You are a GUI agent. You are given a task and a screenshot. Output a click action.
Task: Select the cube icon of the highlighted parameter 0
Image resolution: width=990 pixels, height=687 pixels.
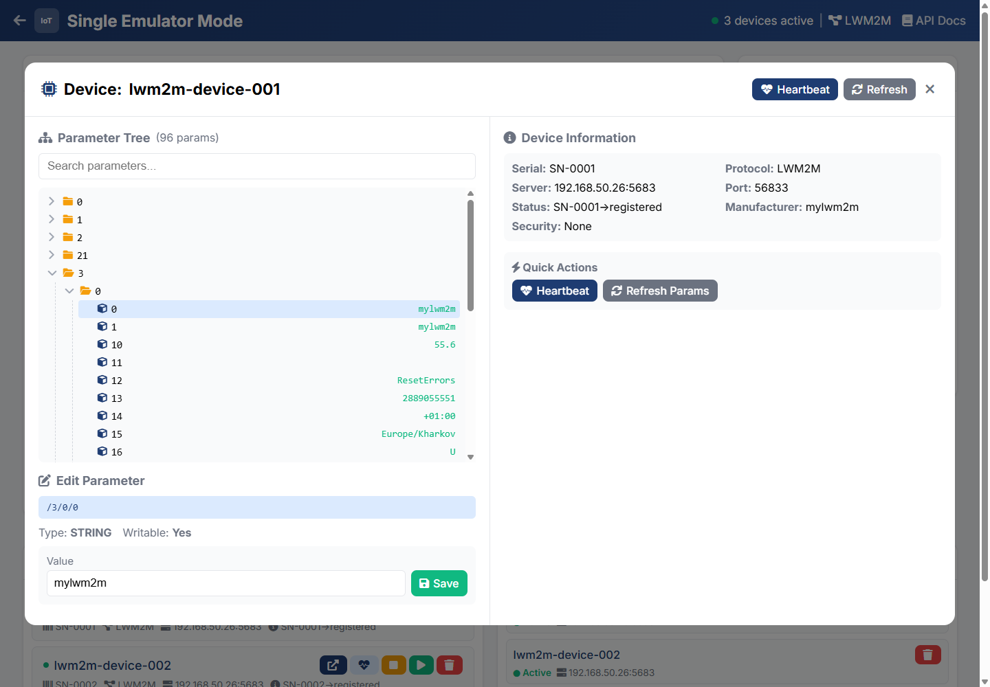click(x=102, y=308)
